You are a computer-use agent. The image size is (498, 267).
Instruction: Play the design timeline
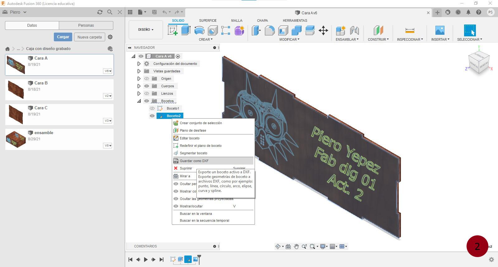click(146, 260)
